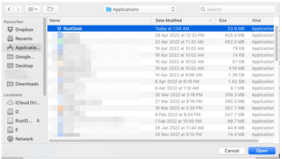
Task: Select the row dated 6 Apr 2022 at 1:10 AM
Action: tap(161, 88)
